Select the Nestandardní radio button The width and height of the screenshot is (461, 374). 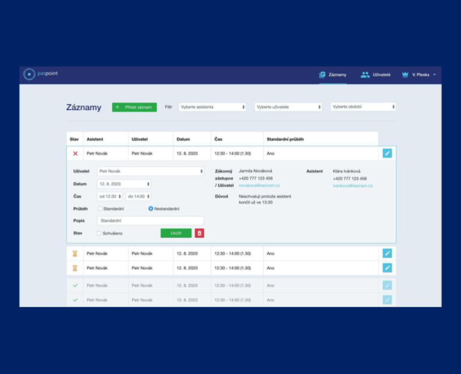click(151, 209)
